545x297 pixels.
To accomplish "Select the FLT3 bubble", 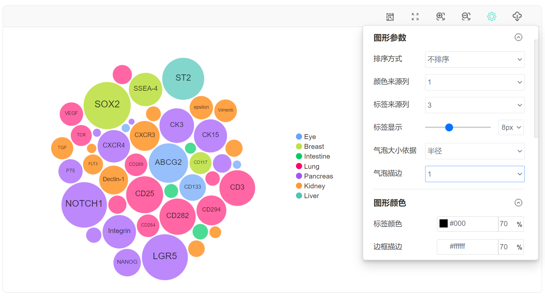I will click(93, 164).
